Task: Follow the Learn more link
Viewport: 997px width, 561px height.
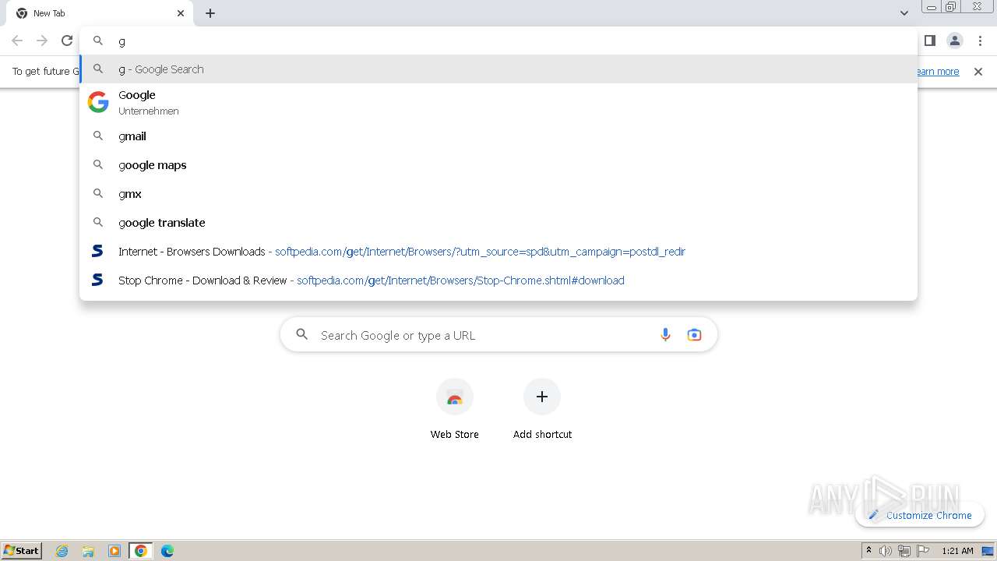Action: (x=937, y=72)
